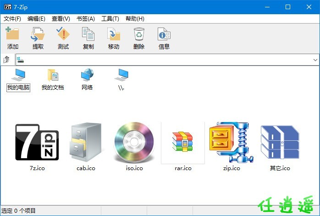The height and width of the screenshot is (216, 320).
Task: Select the 我的文档 folder icon
Action: (x=53, y=75)
